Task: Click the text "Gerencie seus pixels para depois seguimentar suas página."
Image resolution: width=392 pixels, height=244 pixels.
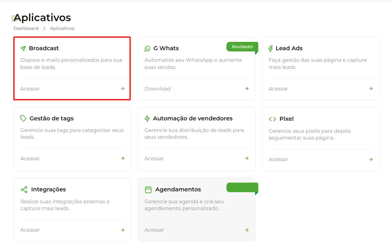Action: coord(310,134)
